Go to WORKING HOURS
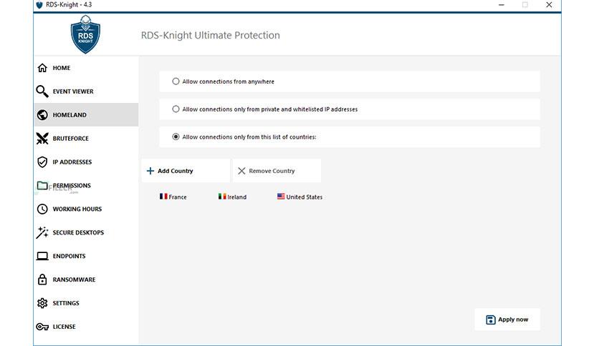This screenshot has height=346, width=599. pos(86,209)
